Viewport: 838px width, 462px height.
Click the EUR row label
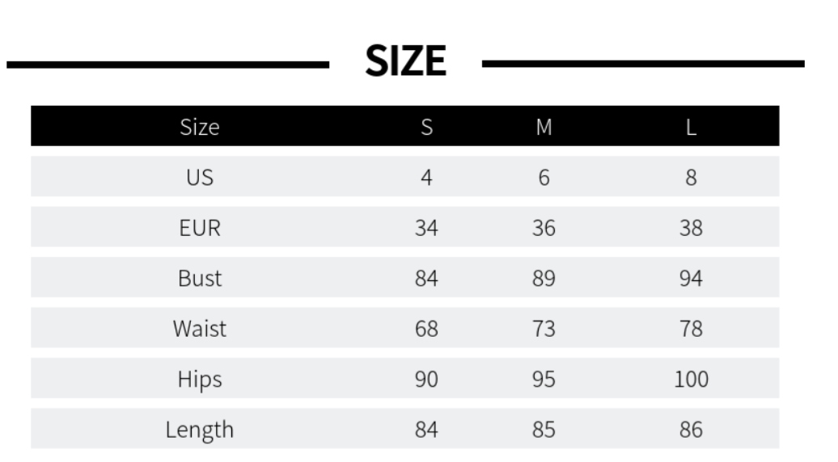200,228
